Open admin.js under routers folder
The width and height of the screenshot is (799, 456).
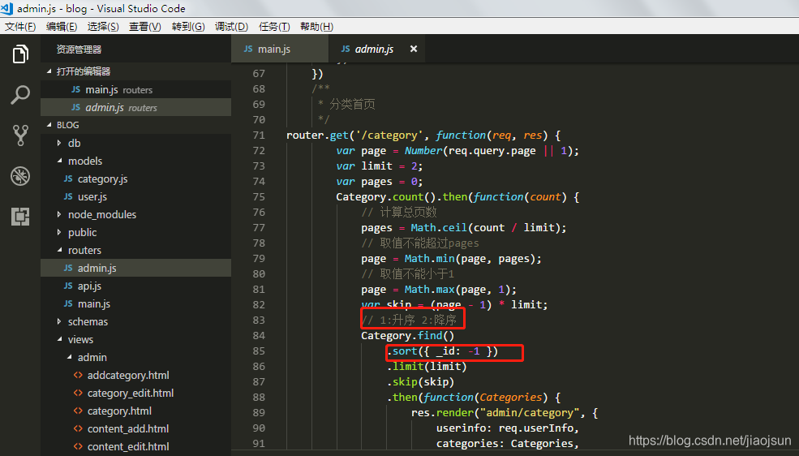click(x=136, y=268)
